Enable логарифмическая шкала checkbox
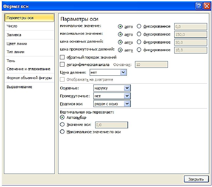This screenshot has width=212, height=187. (x=62, y=64)
